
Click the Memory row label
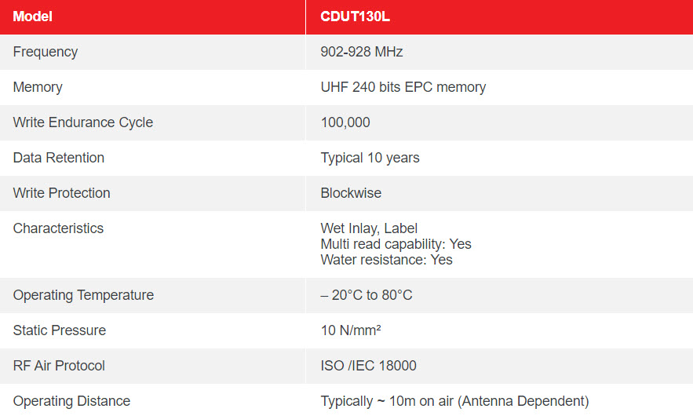[38, 87]
